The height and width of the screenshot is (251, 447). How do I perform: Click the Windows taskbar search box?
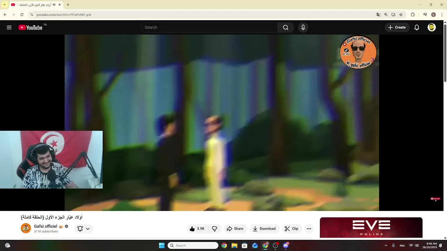pos(193,245)
